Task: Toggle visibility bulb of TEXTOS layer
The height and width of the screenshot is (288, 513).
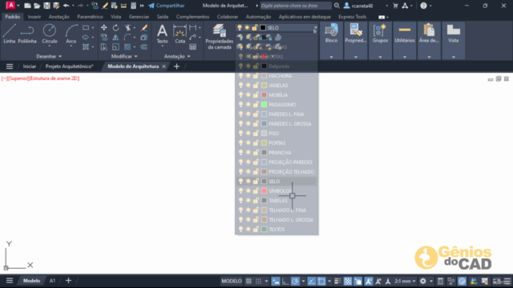Action: pyautogui.click(x=240, y=230)
